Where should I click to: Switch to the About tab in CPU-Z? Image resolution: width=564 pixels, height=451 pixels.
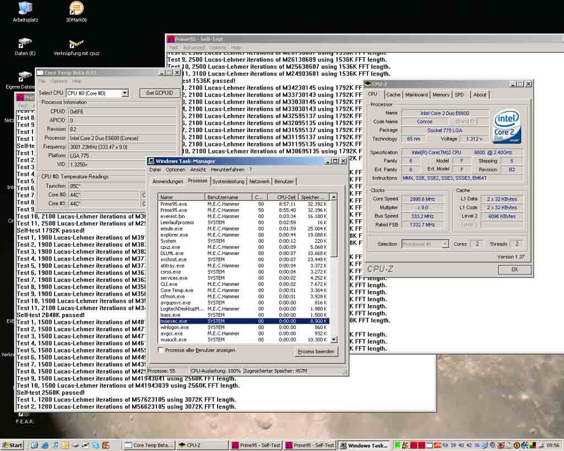tap(480, 95)
